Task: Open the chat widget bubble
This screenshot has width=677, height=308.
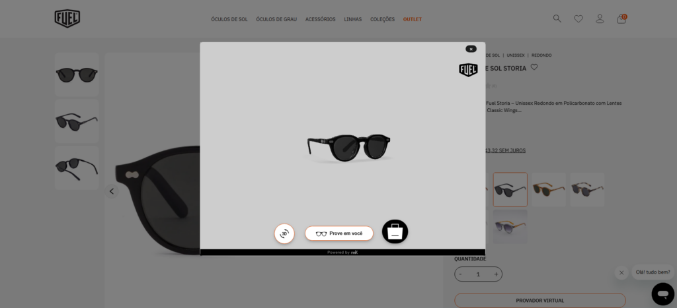Action: tap(662, 293)
